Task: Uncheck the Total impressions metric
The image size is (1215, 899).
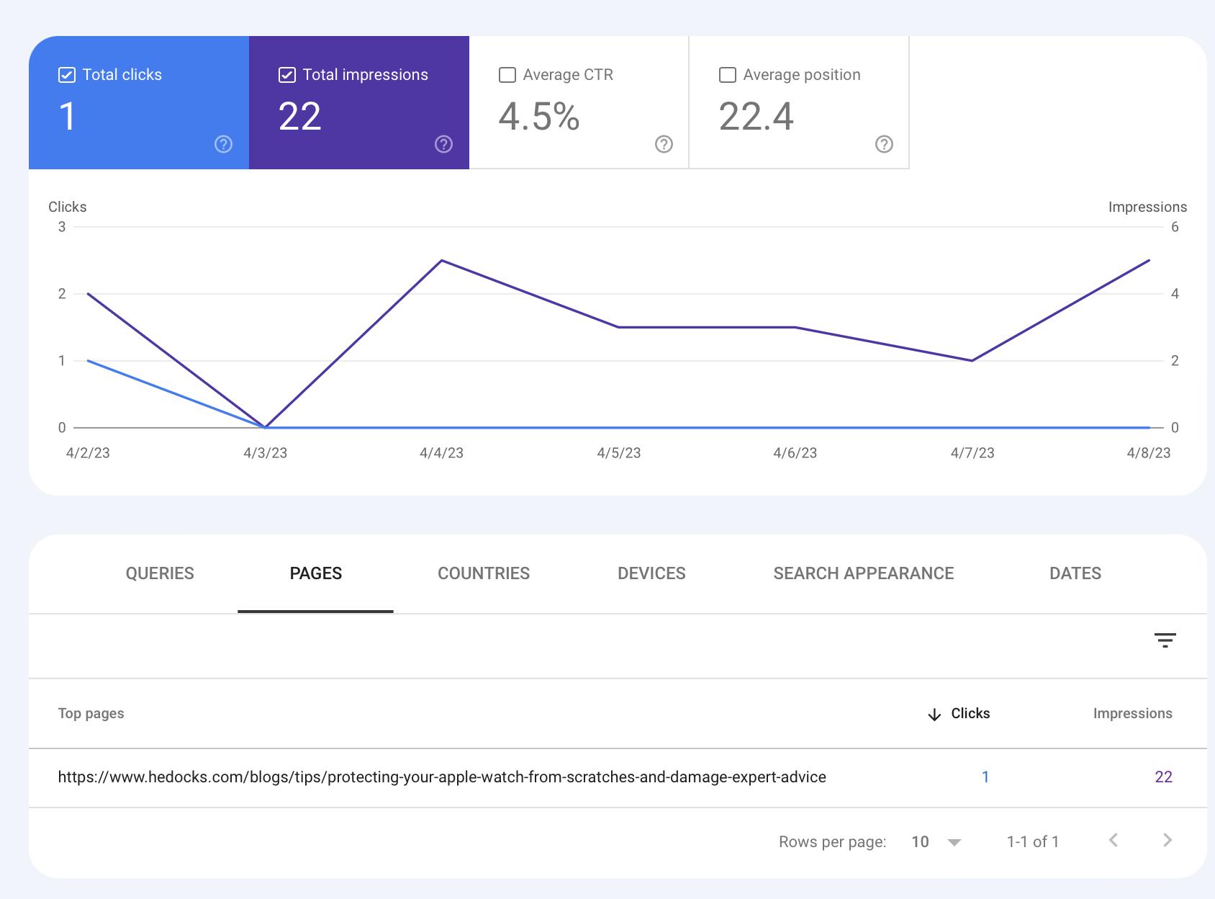Action: [287, 74]
